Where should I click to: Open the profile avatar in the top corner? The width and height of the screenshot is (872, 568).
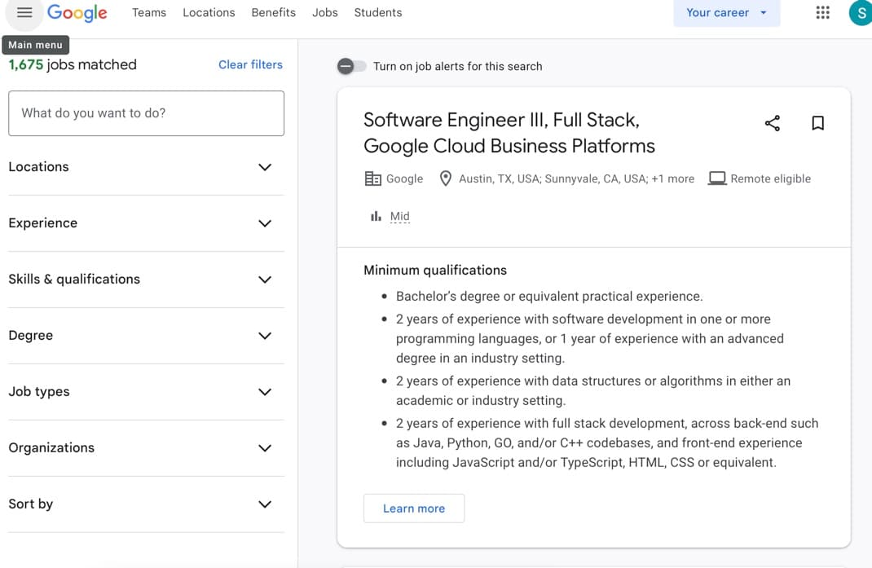point(860,12)
